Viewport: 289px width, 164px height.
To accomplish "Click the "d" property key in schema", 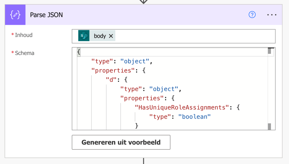I will (x=111, y=80).
